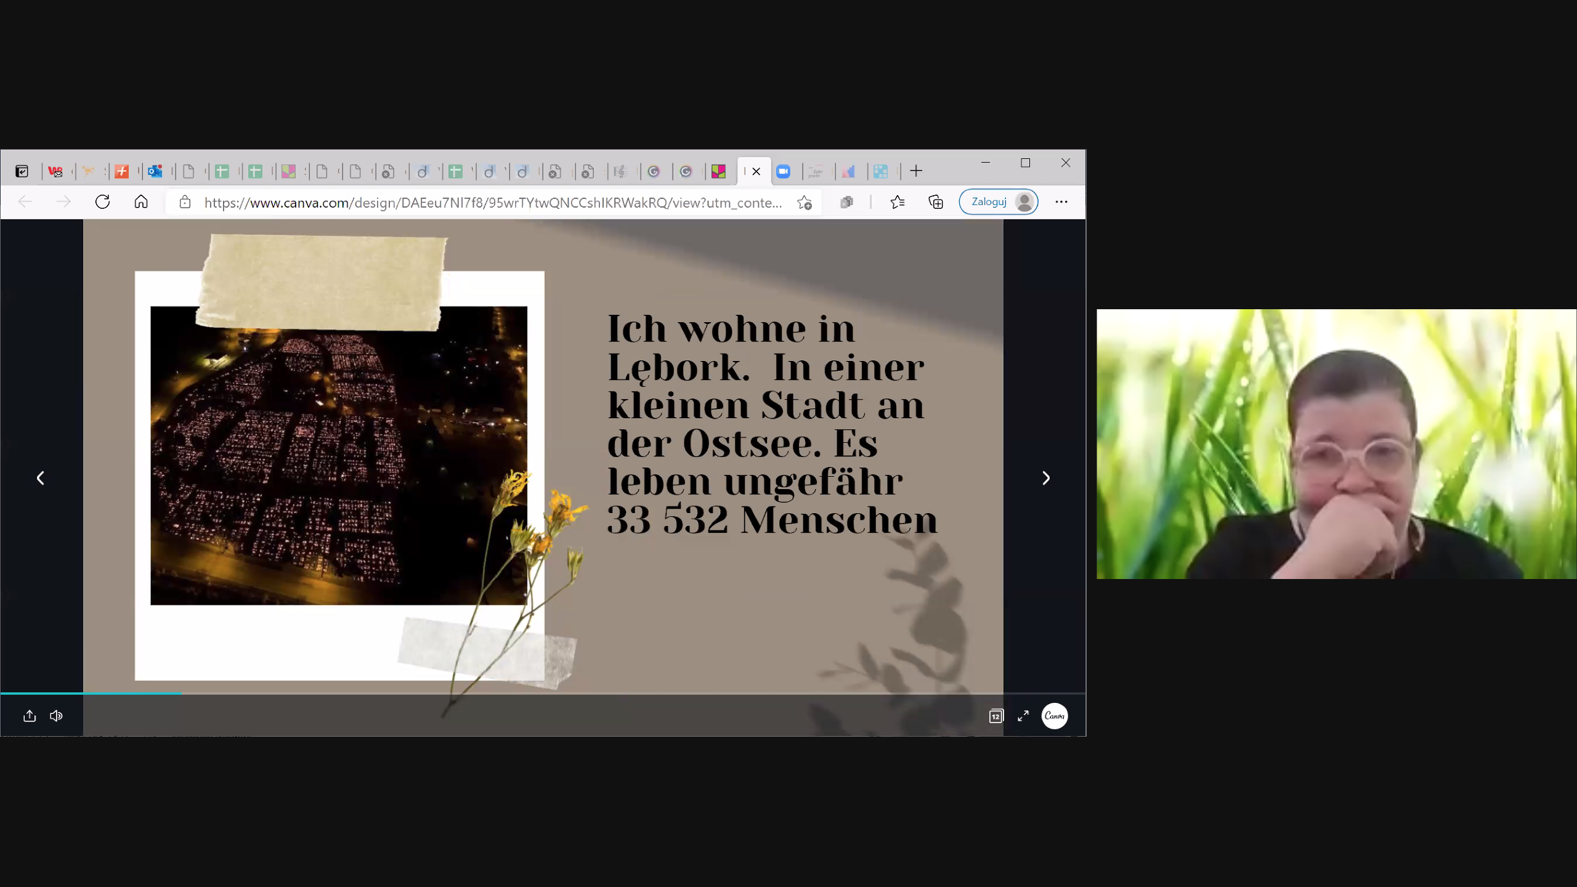Switch to the pink and green squares tab

click(719, 171)
